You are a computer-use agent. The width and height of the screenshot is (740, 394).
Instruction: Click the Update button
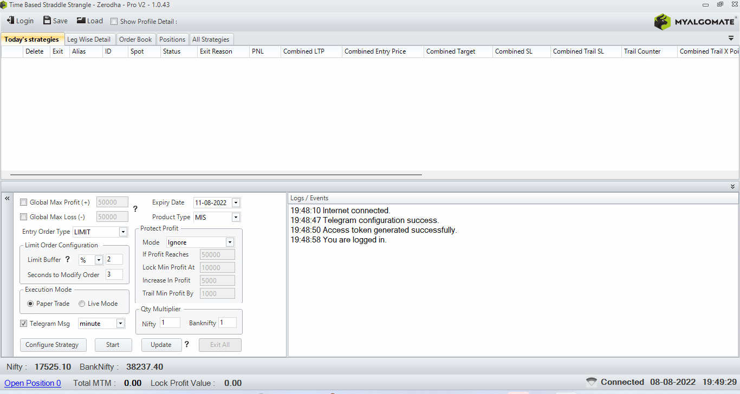(x=161, y=345)
